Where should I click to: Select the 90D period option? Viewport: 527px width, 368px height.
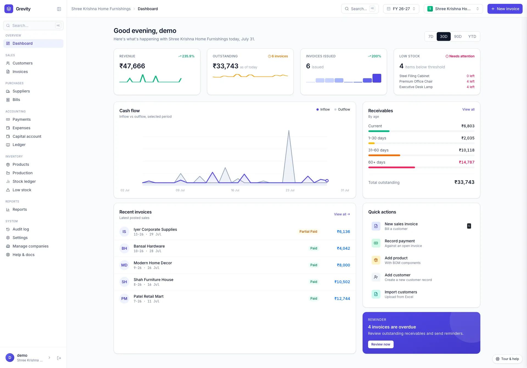click(458, 36)
